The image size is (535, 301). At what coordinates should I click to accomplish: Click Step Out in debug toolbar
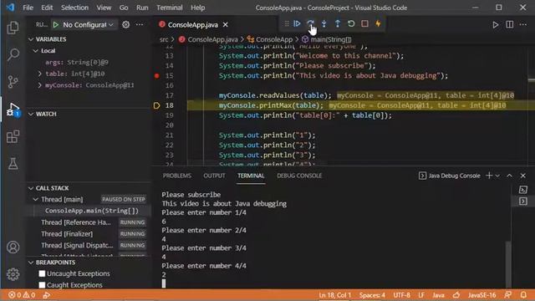(x=338, y=23)
